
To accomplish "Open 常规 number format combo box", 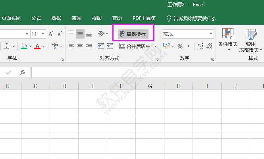I will [188, 34].
